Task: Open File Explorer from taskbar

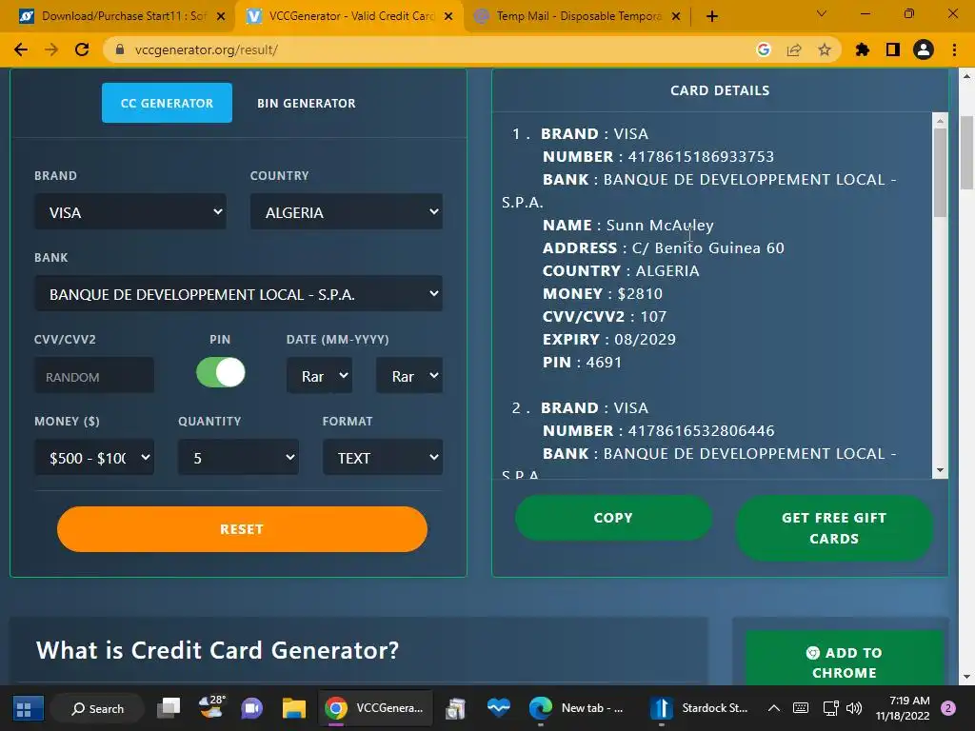Action: pyautogui.click(x=293, y=708)
